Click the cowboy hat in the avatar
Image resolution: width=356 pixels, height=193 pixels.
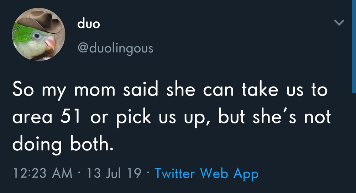pyautogui.click(x=41, y=22)
